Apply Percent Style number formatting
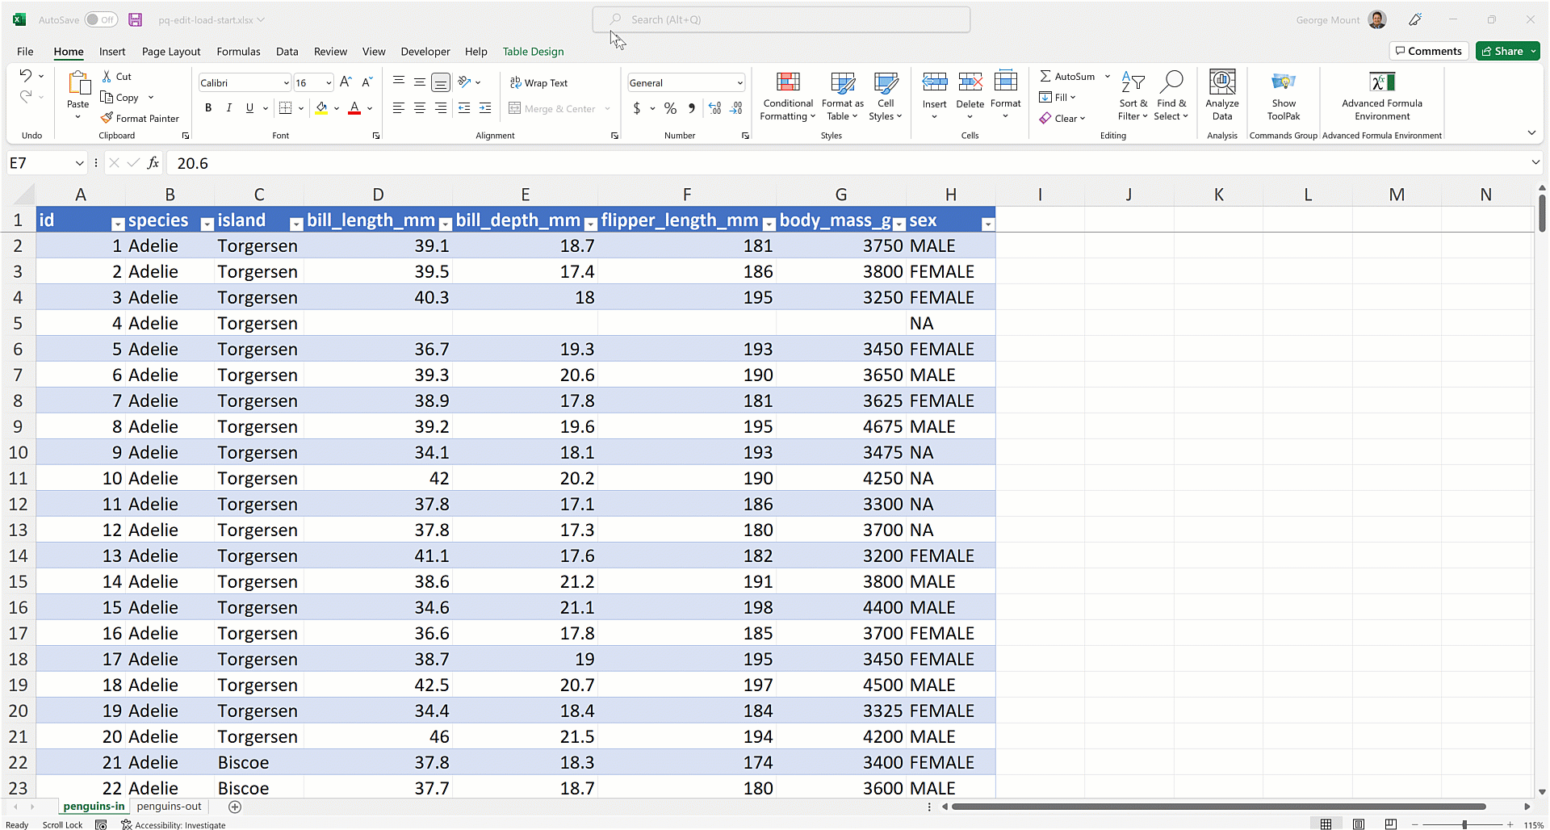The height and width of the screenshot is (830, 1550). (x=670, y=107)
